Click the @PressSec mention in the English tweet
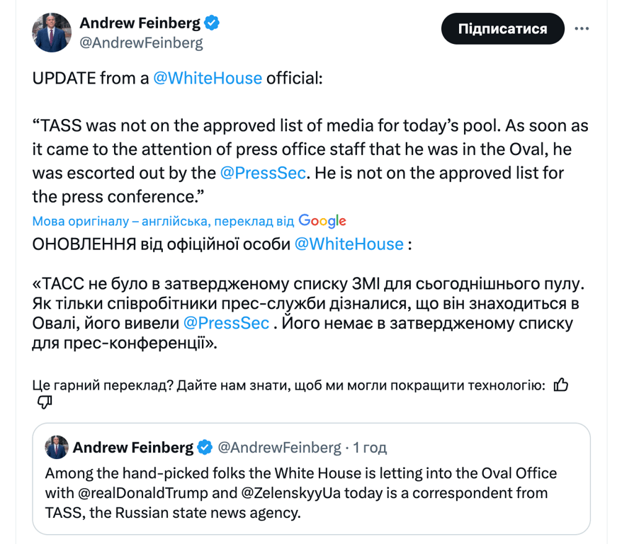Viewport: 622px width, 544px height. click(263, 172)
